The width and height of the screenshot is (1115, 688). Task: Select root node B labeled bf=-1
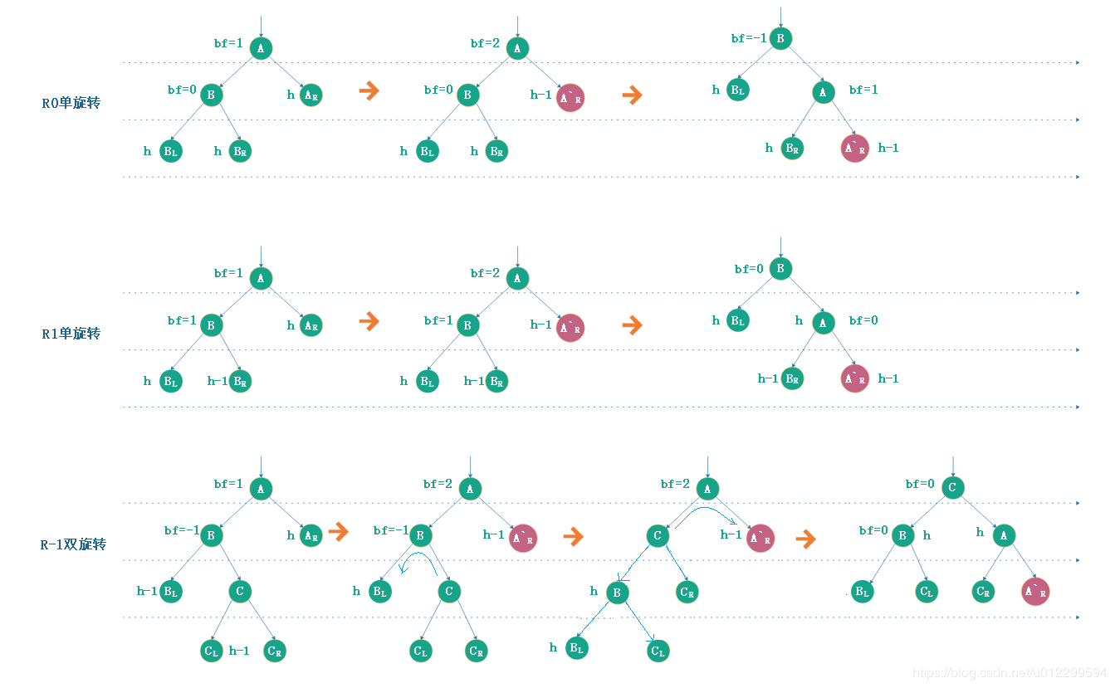coord(780,38)
